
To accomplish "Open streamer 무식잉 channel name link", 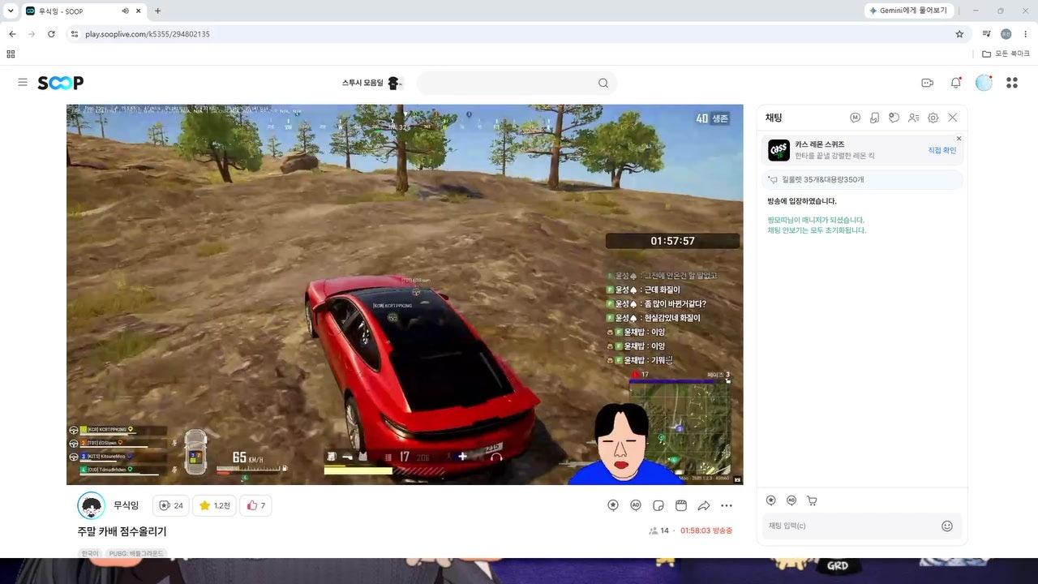I will 126,505.
